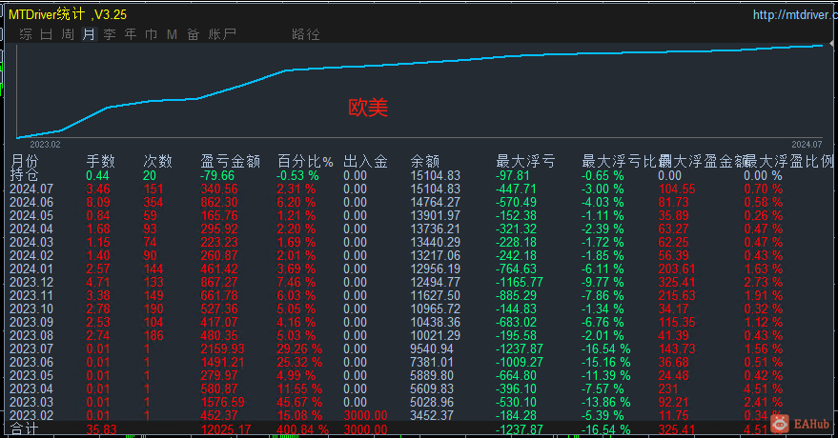
Task: Open the M tab
Action: [173, 34]
